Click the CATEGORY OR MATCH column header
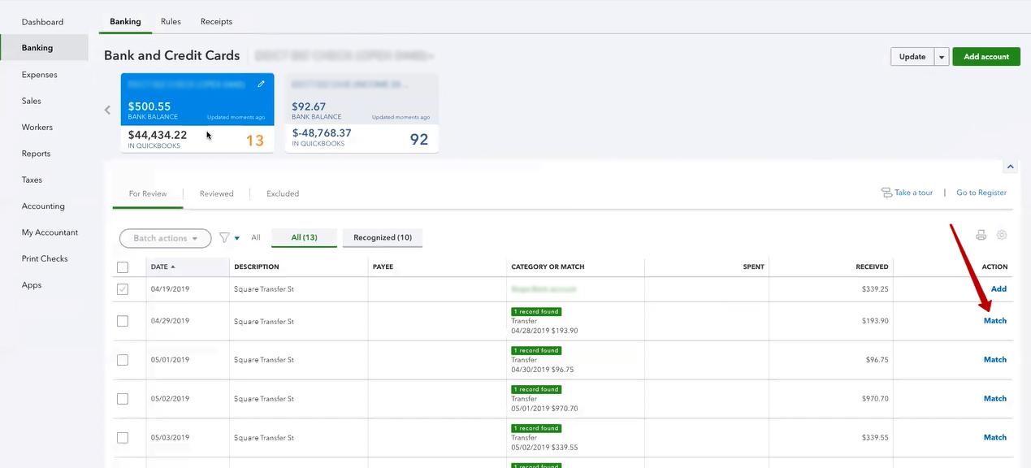 548,266
